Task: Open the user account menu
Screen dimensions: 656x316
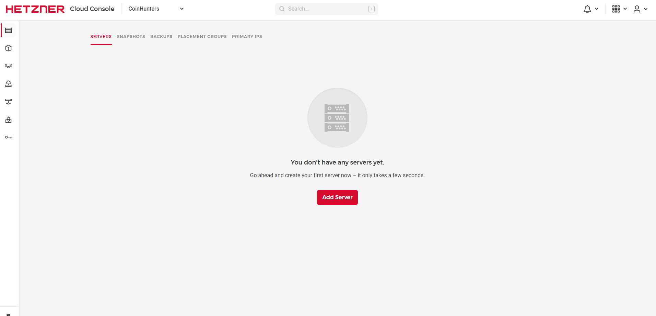Action: tap(637, 9)
